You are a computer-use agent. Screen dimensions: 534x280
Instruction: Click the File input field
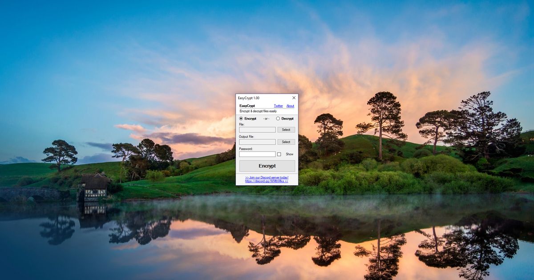[x=257, y=129]
